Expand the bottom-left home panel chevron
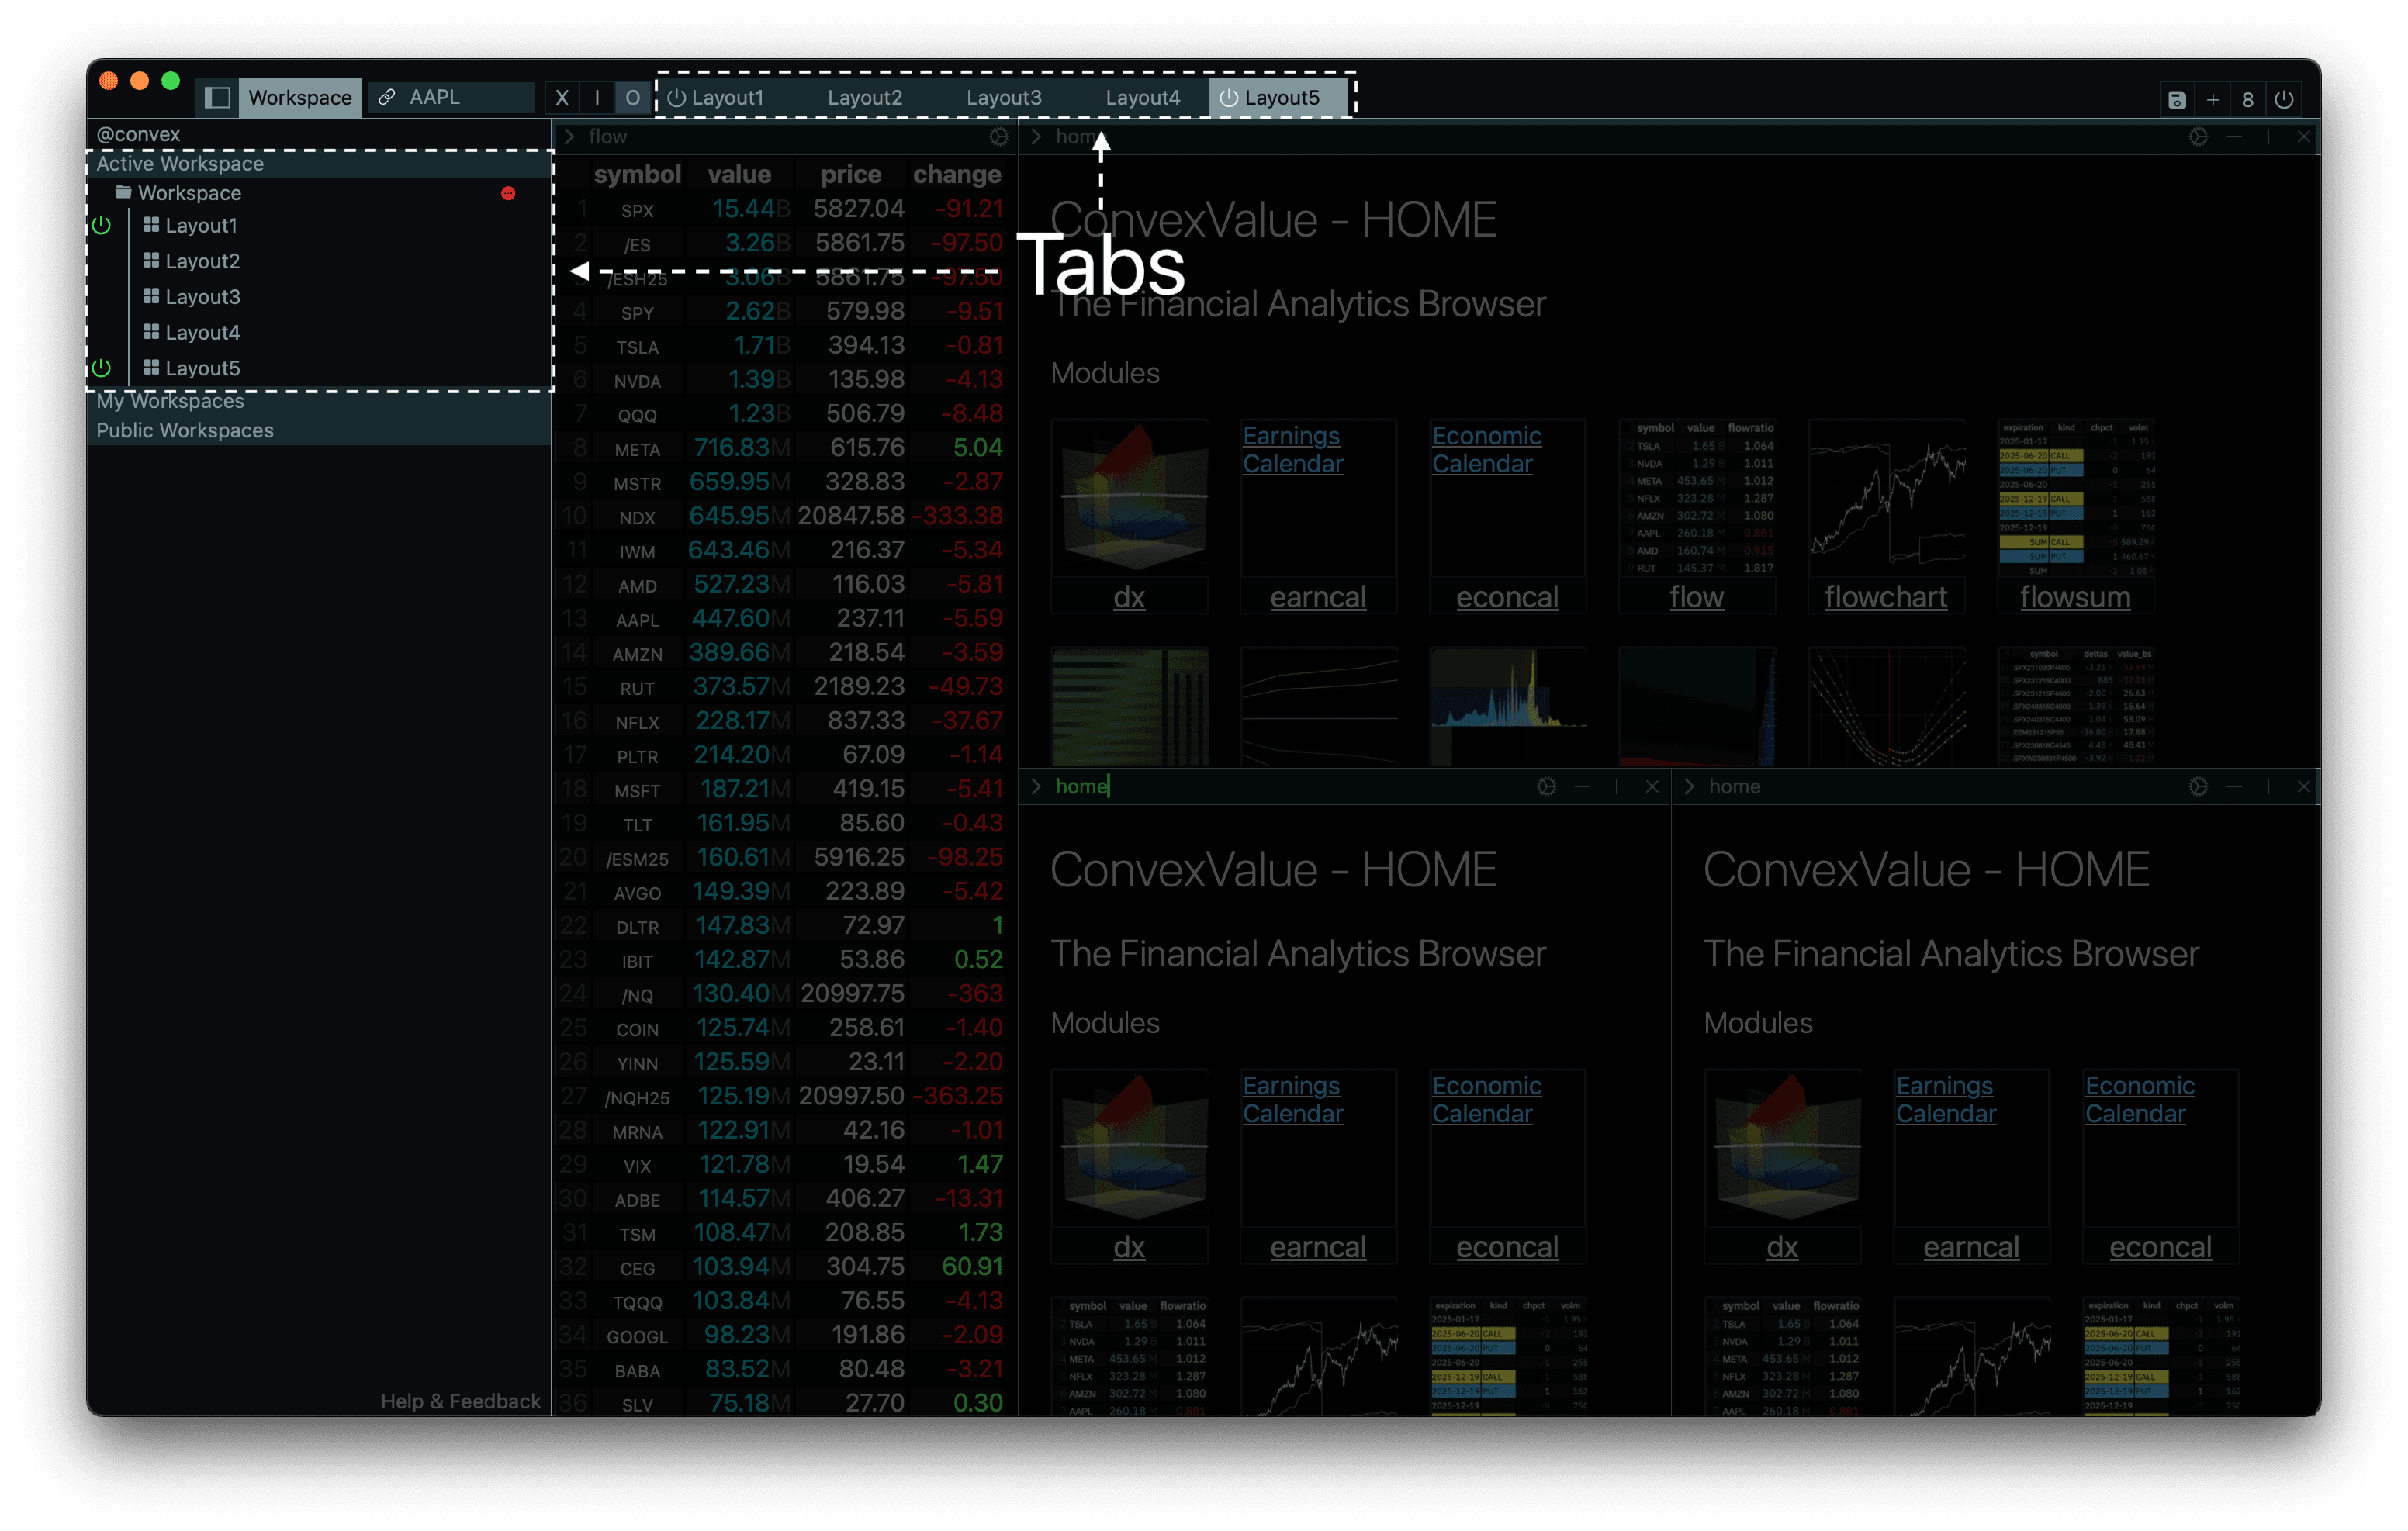Screen dimensions: 2408x1531 coord(1037,787)
